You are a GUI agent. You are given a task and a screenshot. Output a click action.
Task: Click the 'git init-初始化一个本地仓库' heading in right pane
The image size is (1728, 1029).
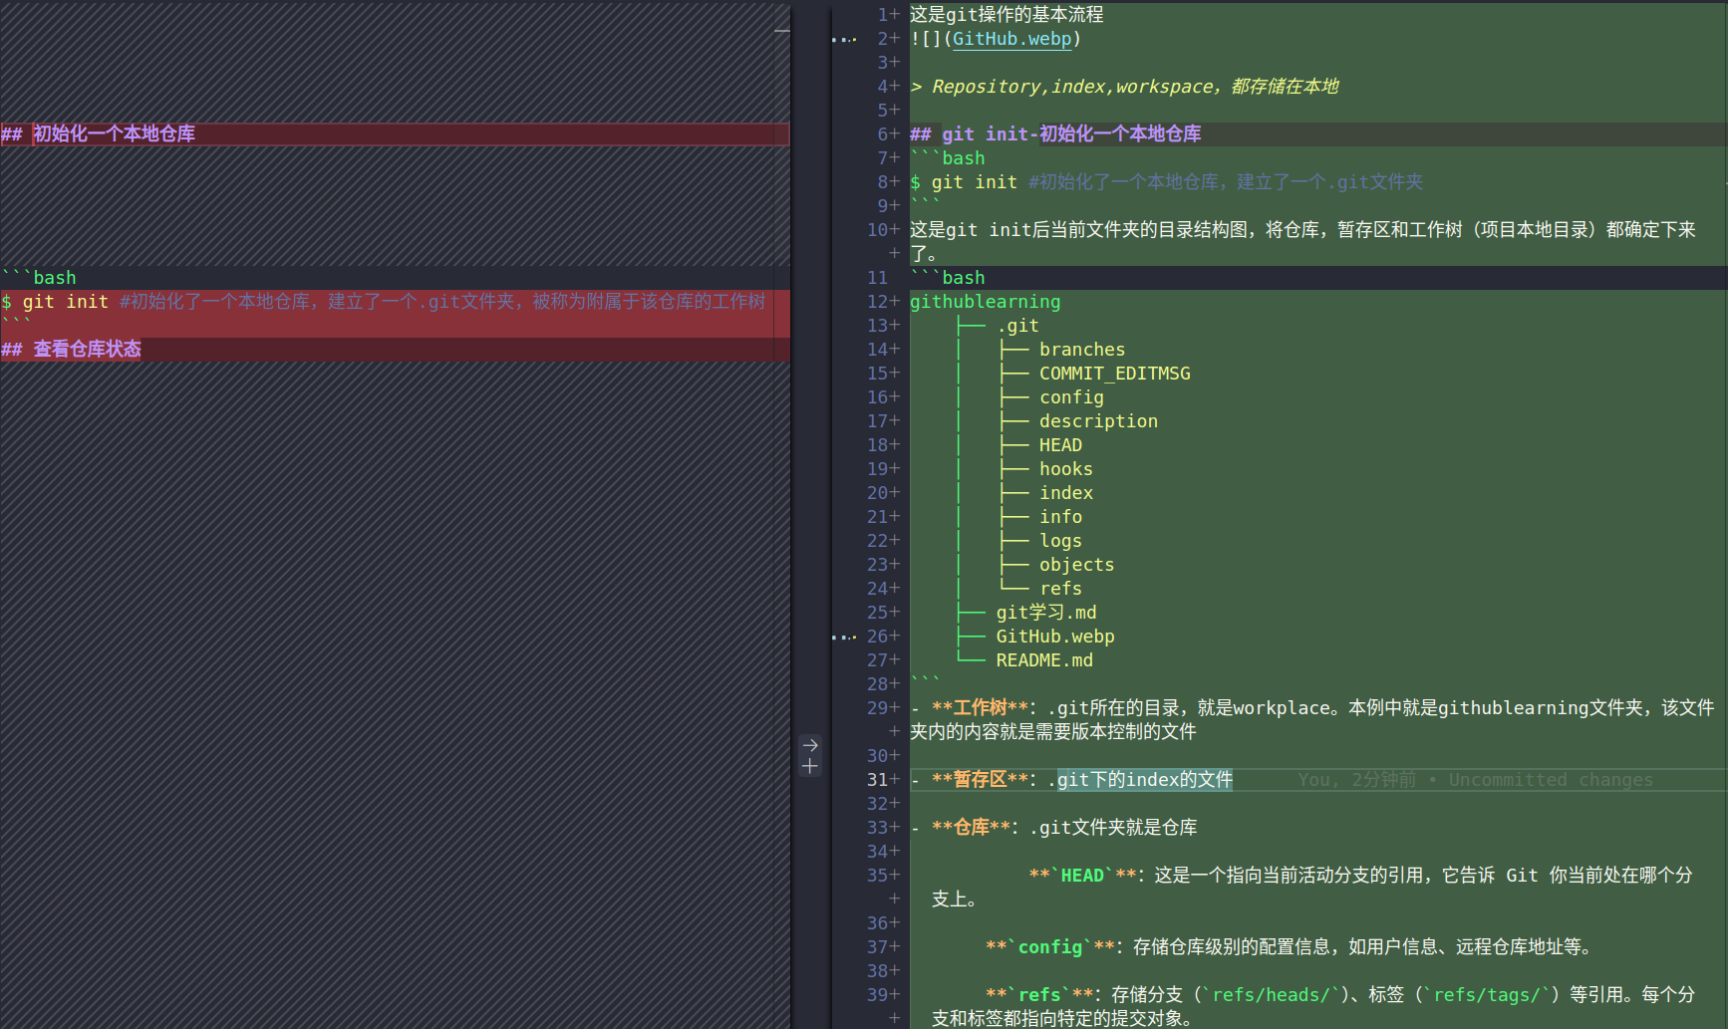(x=1055, y=134)
